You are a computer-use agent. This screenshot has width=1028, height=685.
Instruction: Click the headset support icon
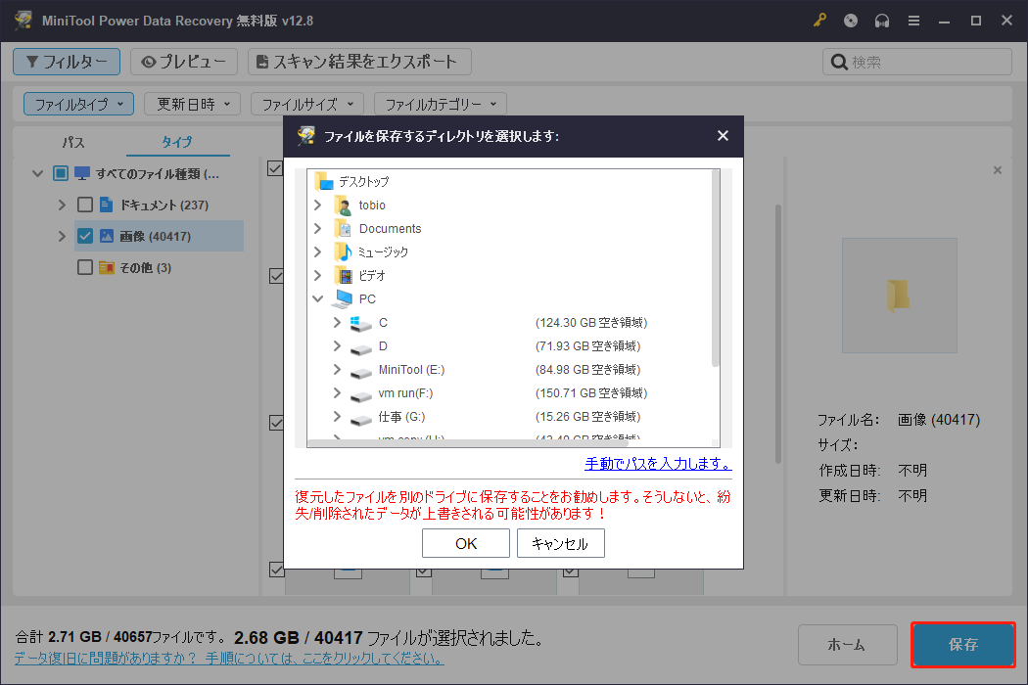click(882, 20)
